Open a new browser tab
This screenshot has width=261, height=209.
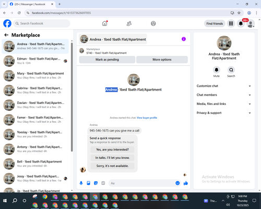coord(60,4)
